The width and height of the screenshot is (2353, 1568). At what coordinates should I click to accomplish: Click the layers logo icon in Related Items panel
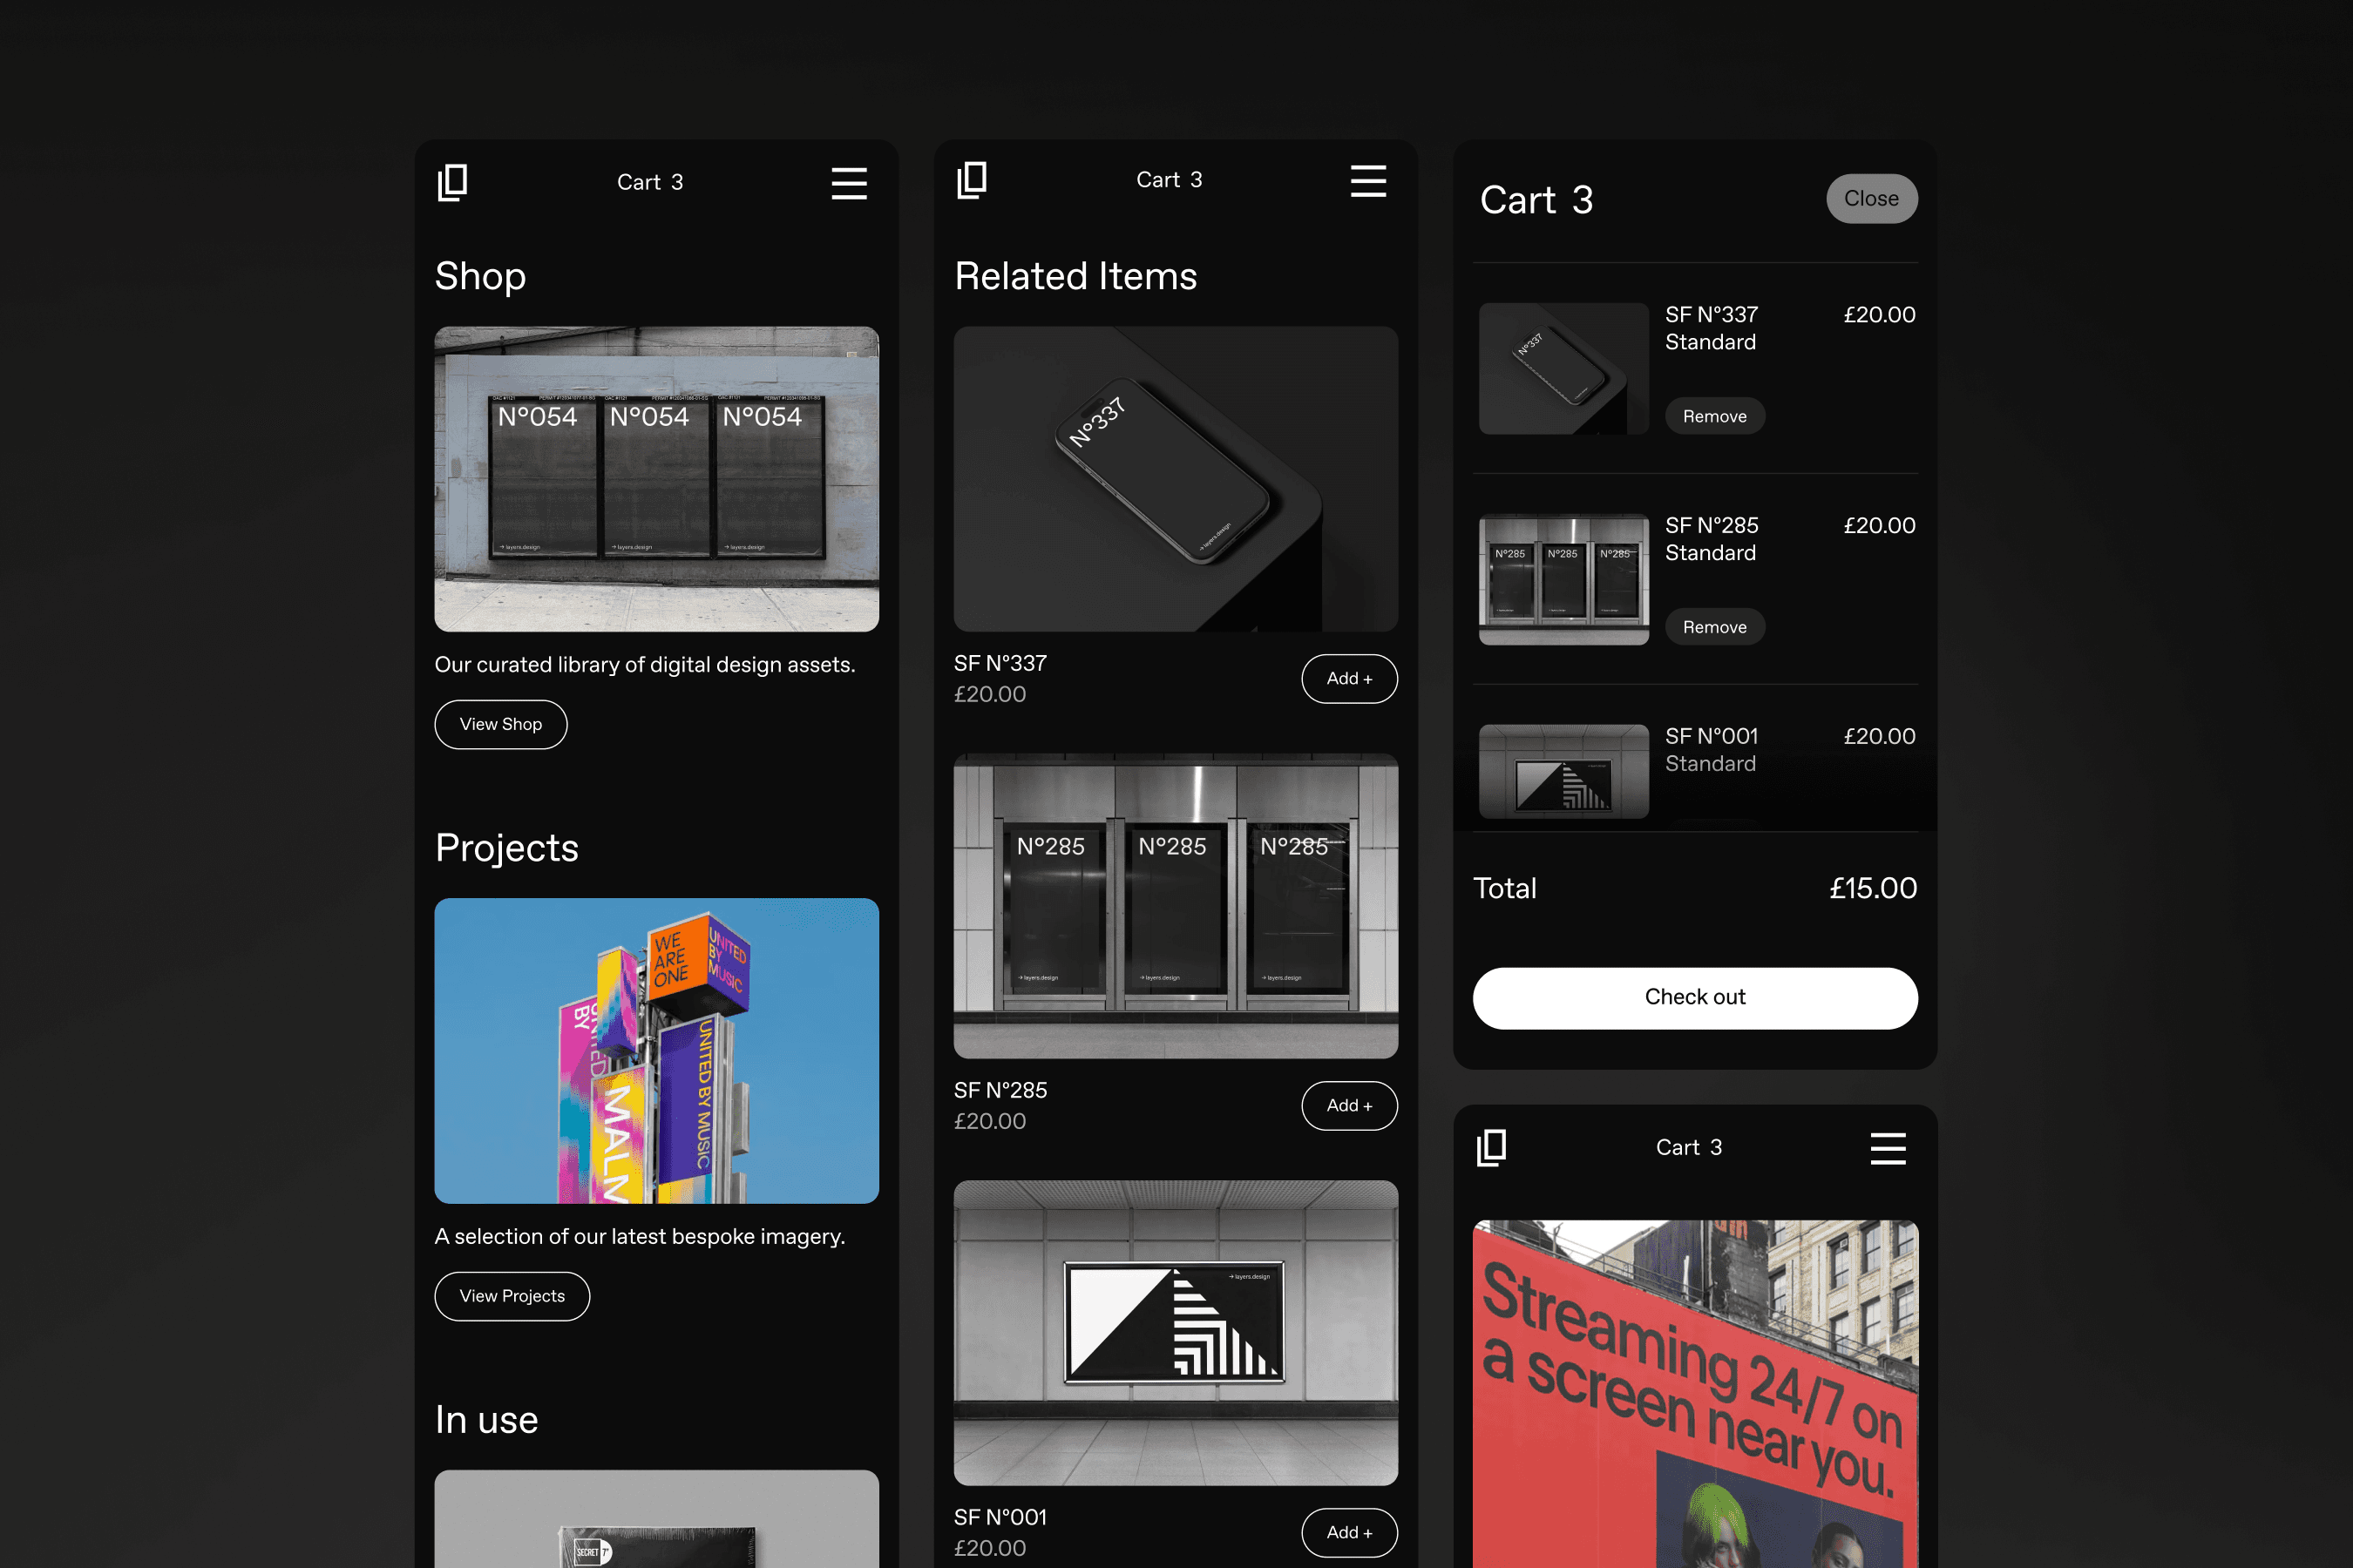[x=972, y=181]
